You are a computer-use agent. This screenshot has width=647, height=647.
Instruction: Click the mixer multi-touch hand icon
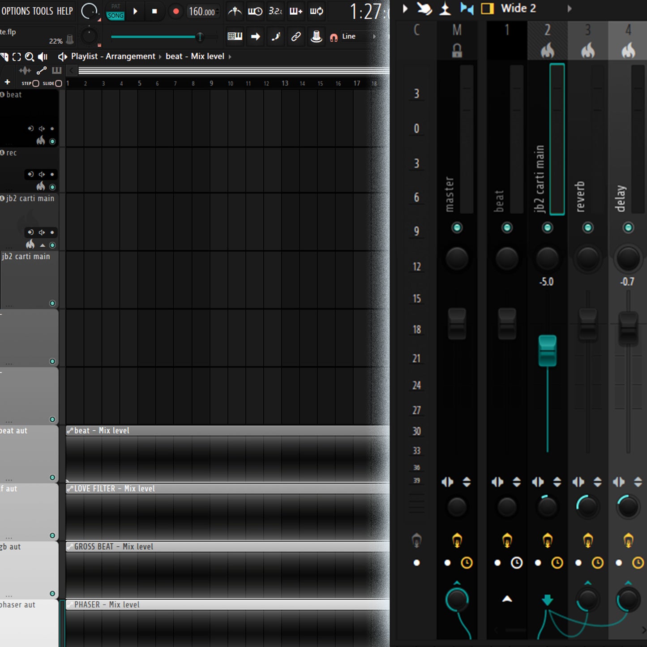coord(424,9)
